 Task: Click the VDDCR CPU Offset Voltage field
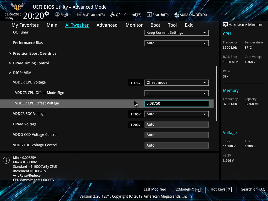(x=177, y=104)
